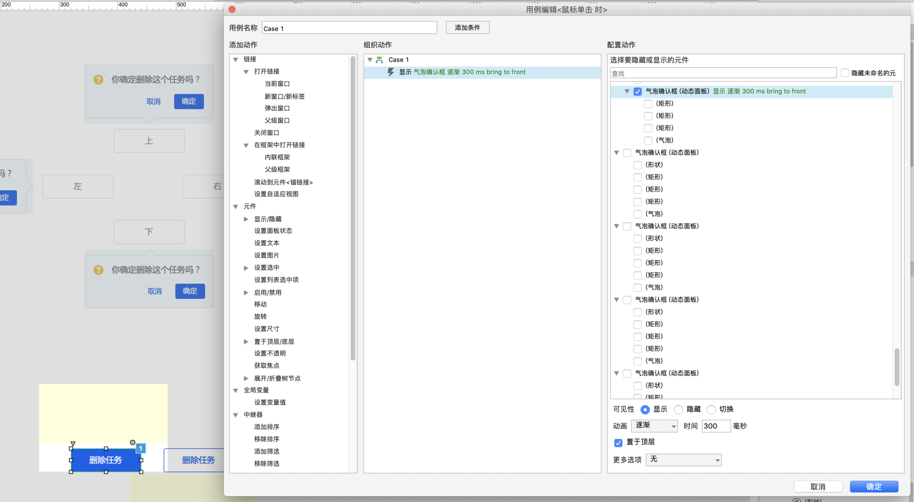Open the 更多选项 dropdown

point(684,460)
